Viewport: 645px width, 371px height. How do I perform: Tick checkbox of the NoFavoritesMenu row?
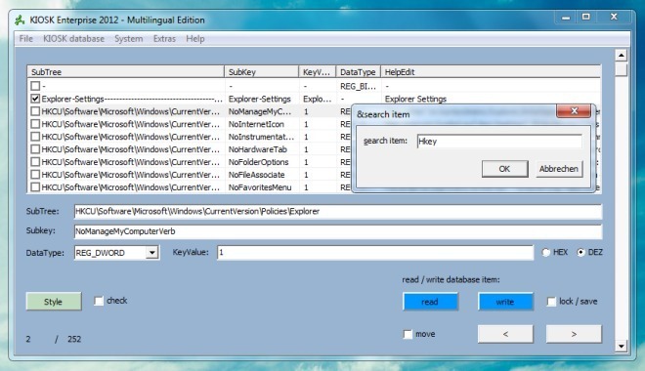point(35,186)
